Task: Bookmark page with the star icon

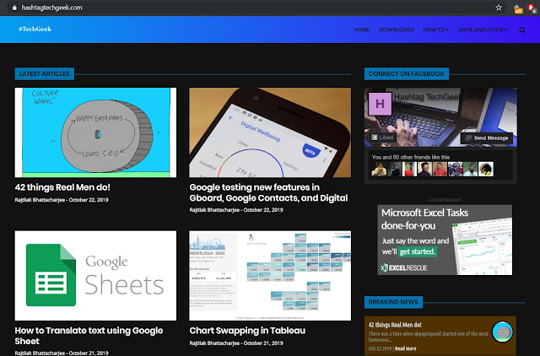Action: [499, 8]
